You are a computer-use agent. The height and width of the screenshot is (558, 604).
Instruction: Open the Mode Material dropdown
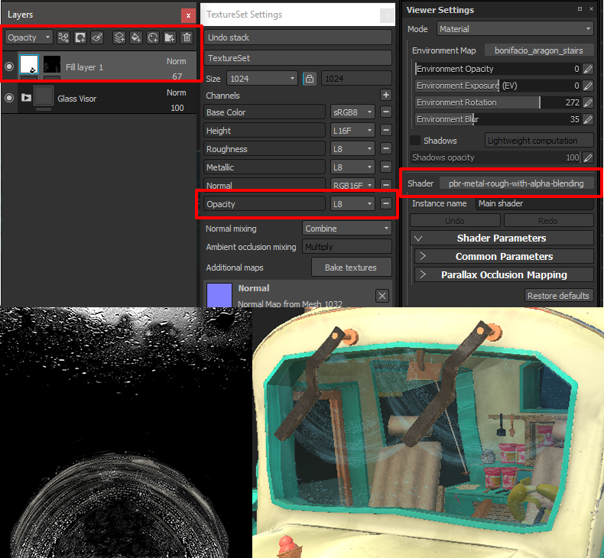(x=515, y=28)
